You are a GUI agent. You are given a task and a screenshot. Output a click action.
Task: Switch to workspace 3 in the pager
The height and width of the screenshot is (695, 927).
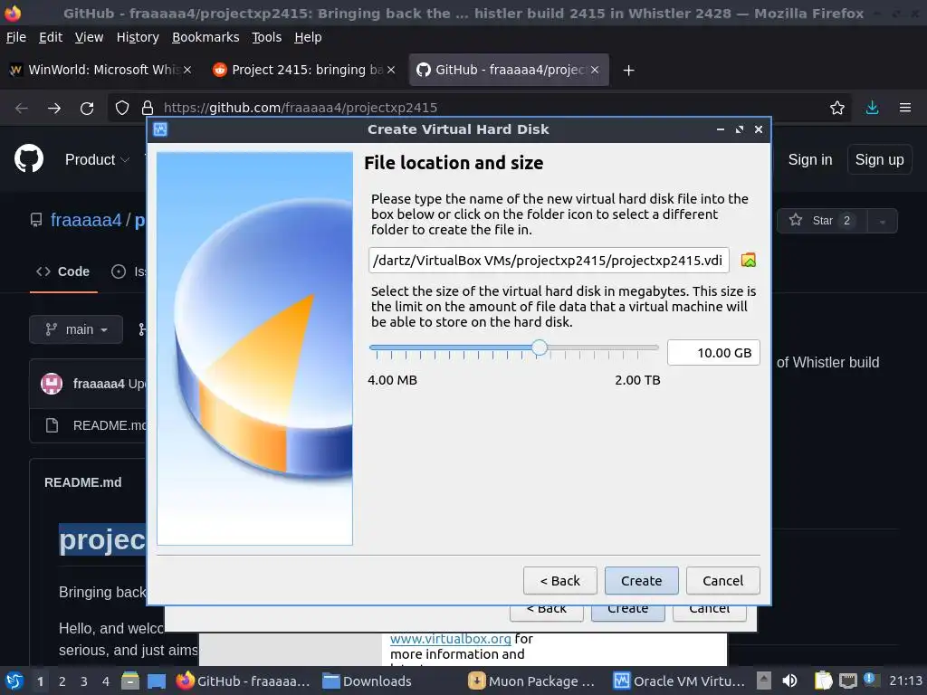coord(84,681)
